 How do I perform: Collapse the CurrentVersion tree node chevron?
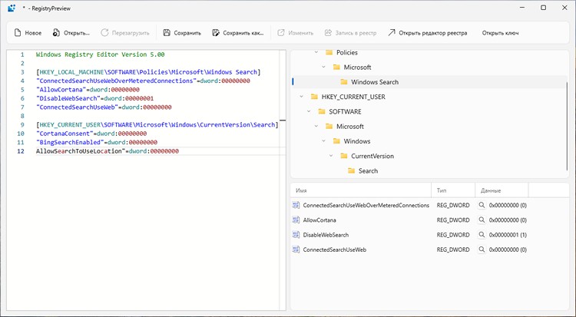coord(331,156)
